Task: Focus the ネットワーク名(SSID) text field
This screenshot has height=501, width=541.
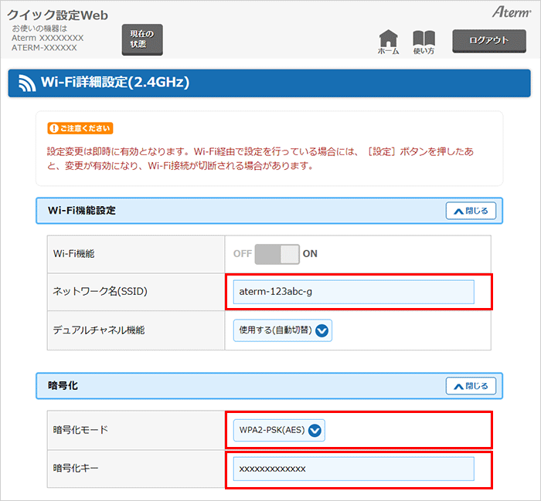Action: pyautogui.click(x=353, y=292)
